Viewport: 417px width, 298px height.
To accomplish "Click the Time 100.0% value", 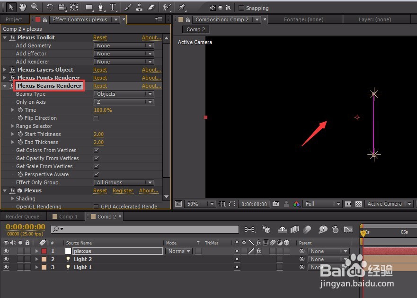I will 103,110.
